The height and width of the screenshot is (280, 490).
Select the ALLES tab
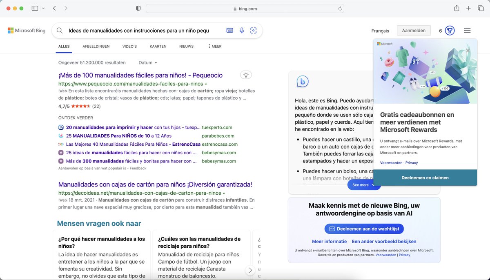(x=64, y=47)
